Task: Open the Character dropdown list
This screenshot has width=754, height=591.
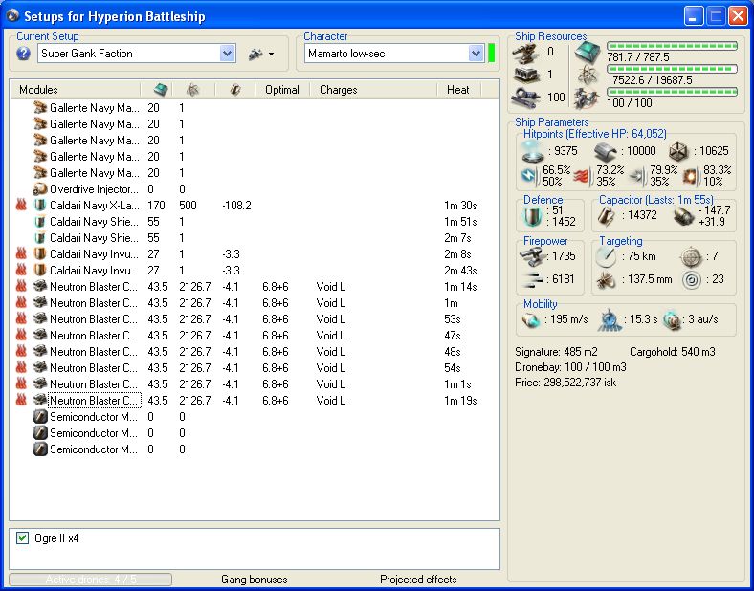Action: click(x=476, y=54)
